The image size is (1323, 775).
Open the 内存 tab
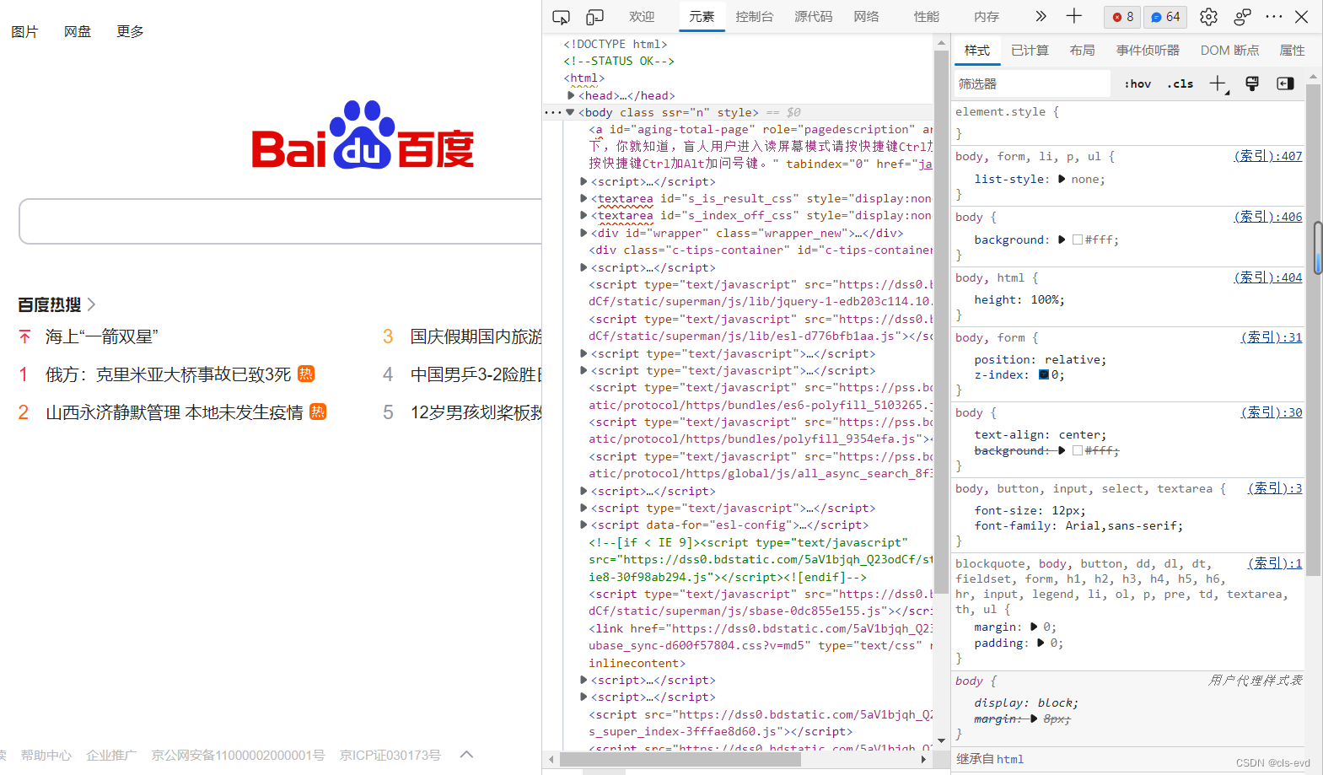click(986, 17)
